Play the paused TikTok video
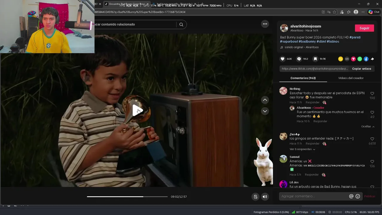 point(138,110)
